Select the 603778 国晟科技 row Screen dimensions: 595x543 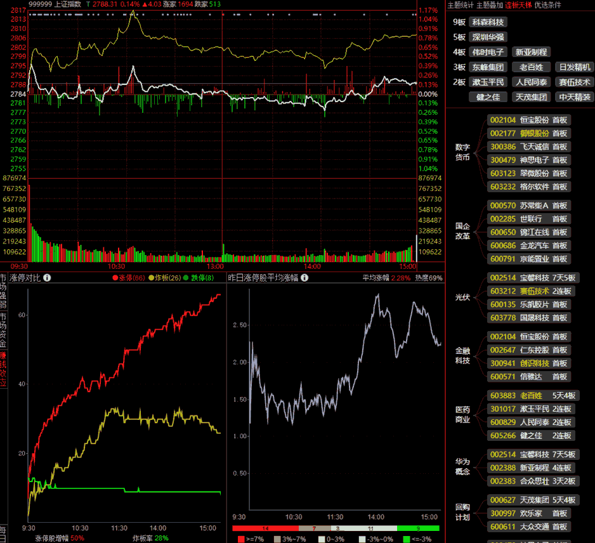529,318
